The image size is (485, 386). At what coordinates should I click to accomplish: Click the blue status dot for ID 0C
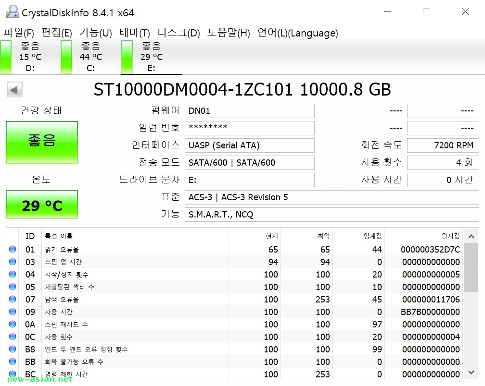(x=13, y=337)
